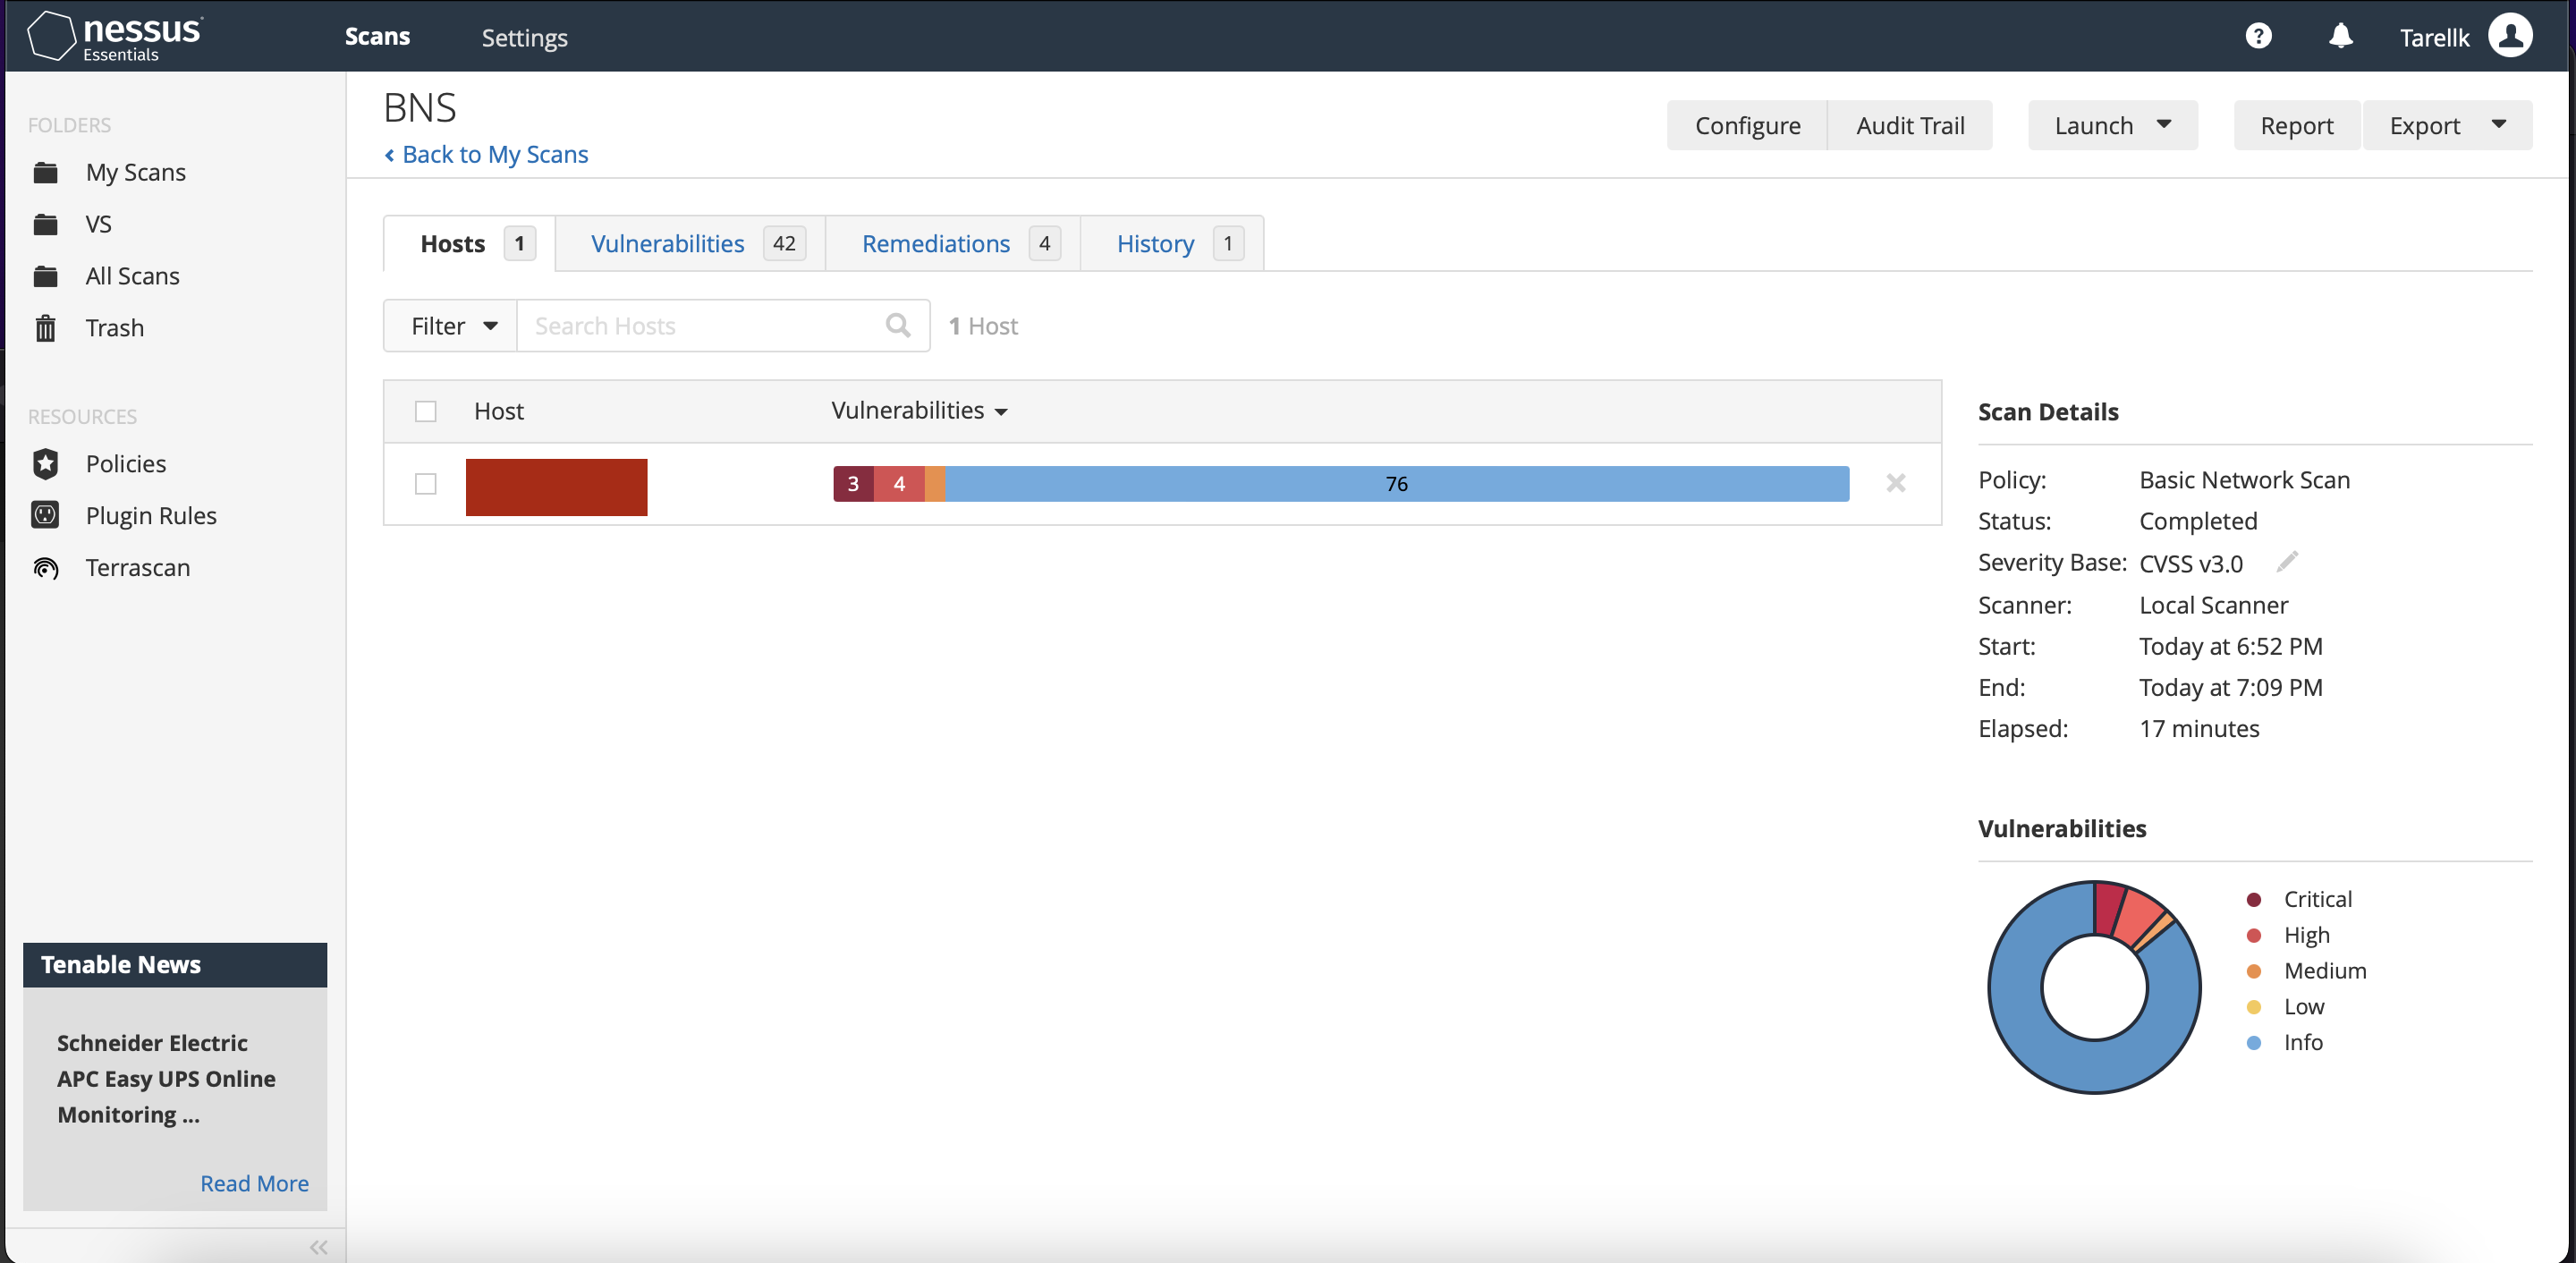2576x1263 pixels.
Task: Open the Trash folder
Action: click(113, 327)
